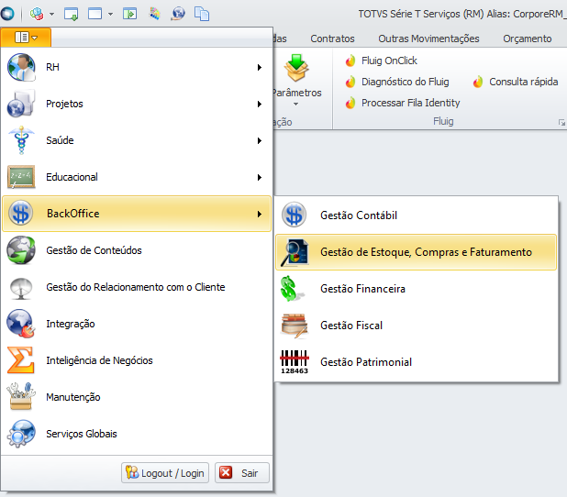Click the books icon for Gestão Fiscal
This screenshot has height=497, width=567.
(295, 326)
